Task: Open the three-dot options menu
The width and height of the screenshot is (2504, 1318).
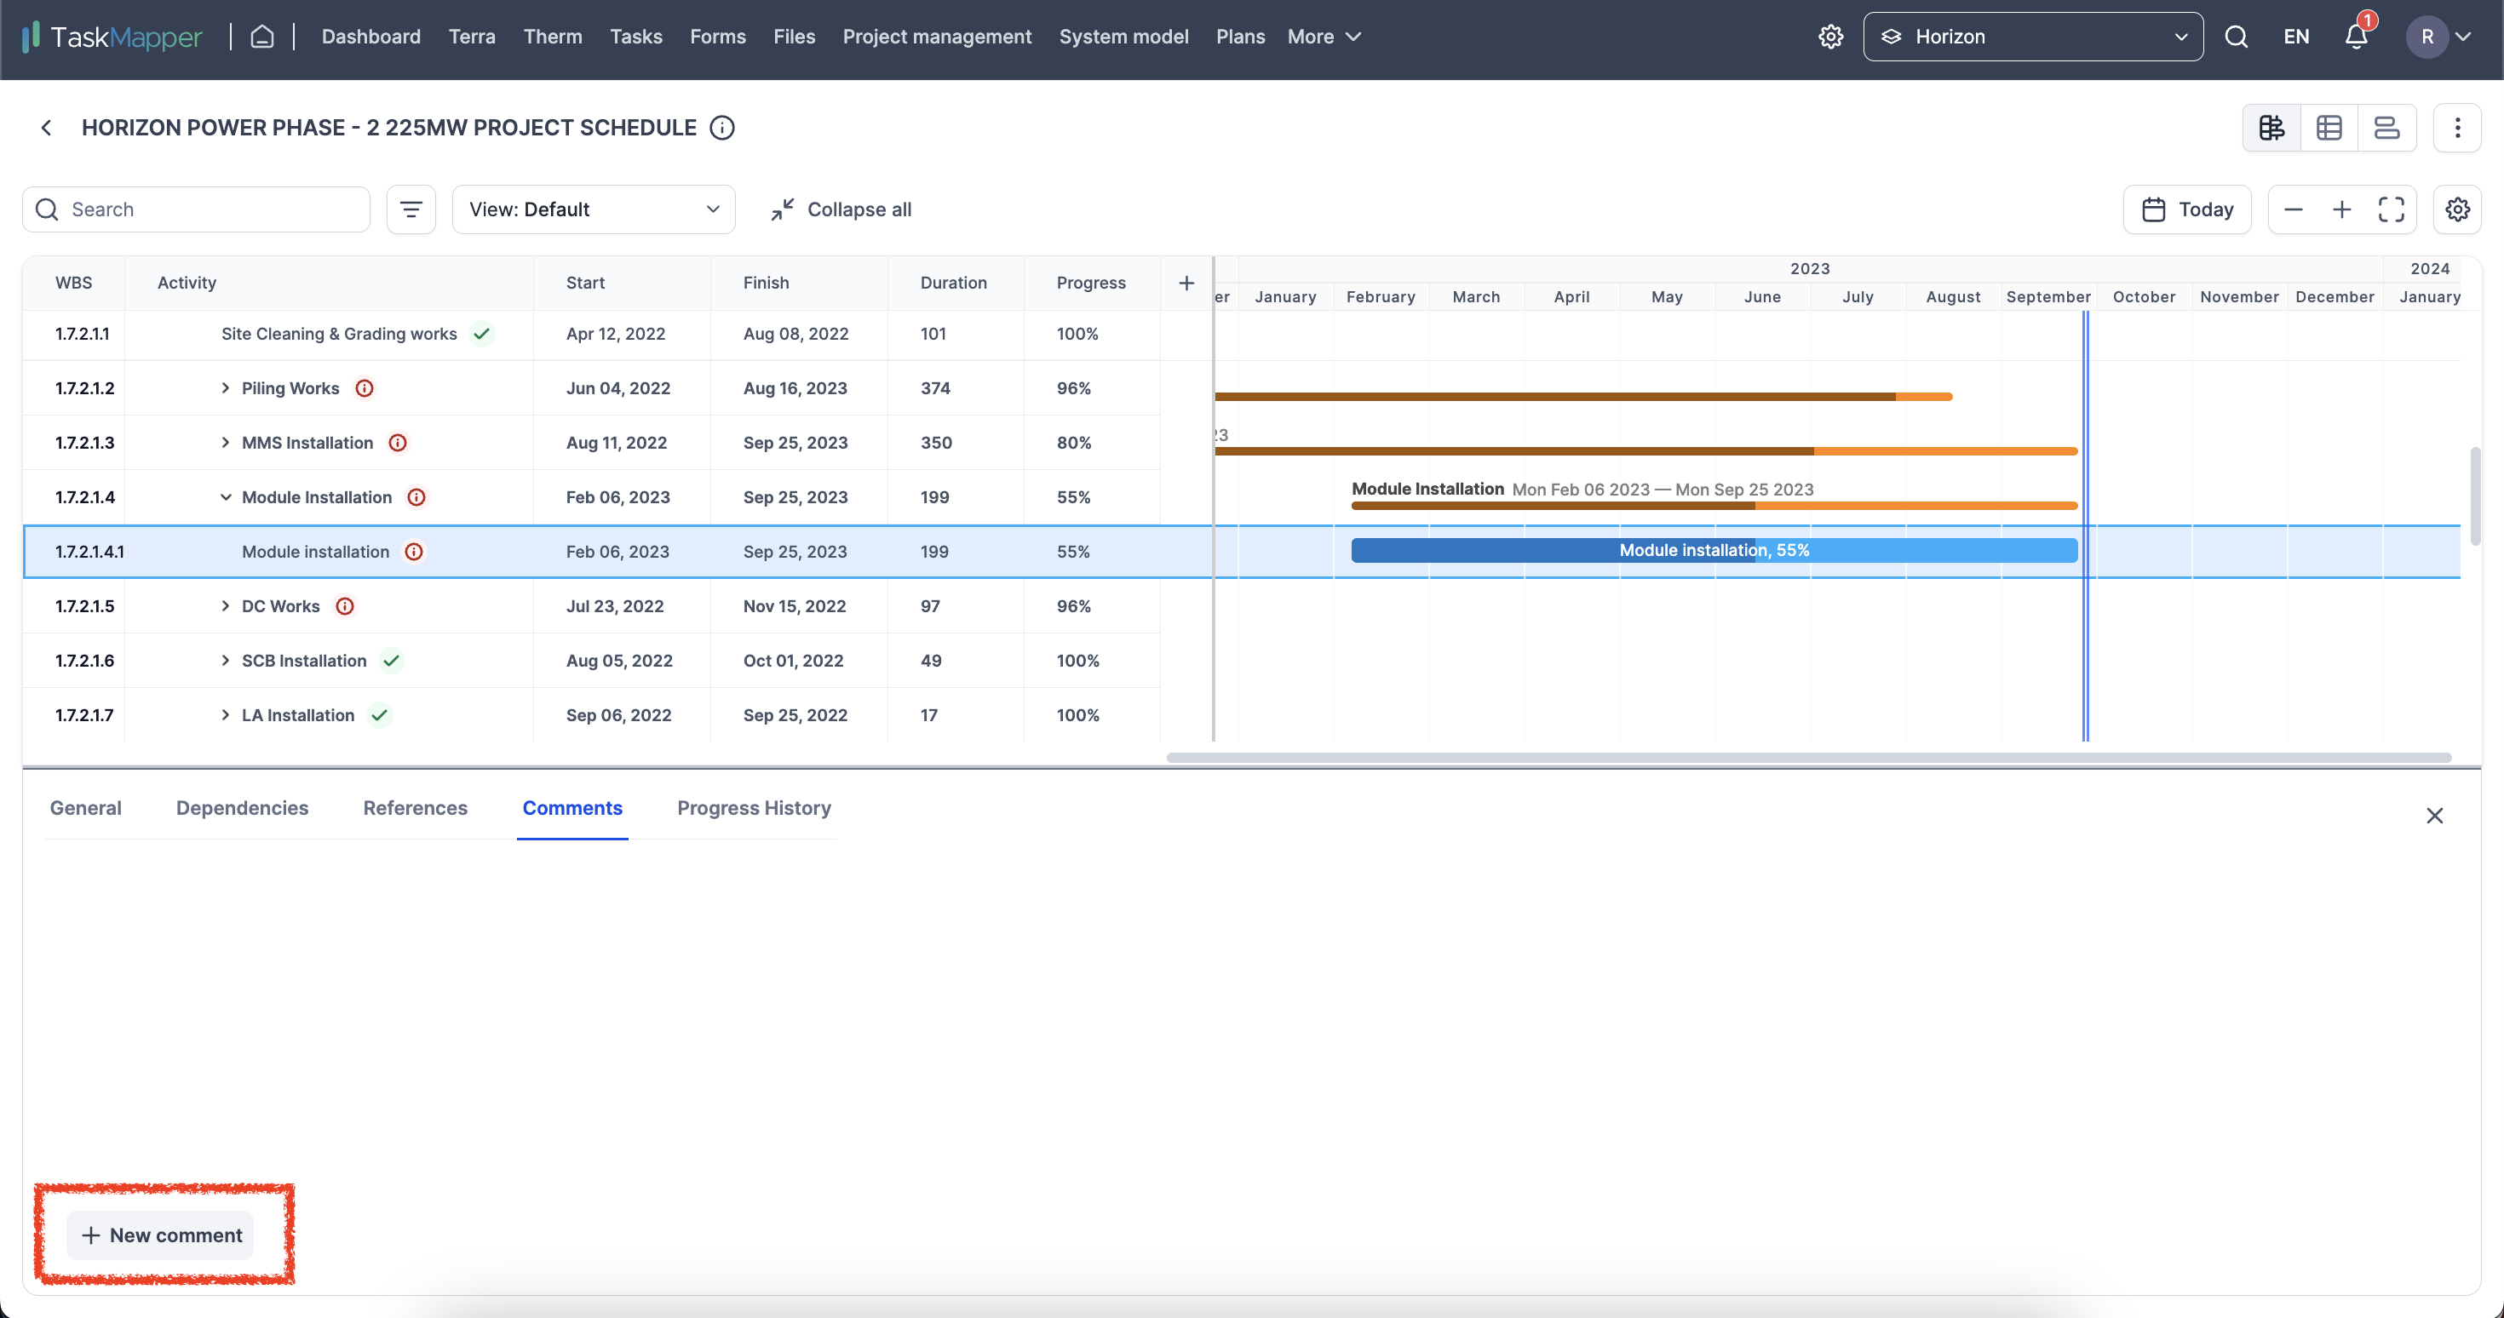Action: (2457, 129)
